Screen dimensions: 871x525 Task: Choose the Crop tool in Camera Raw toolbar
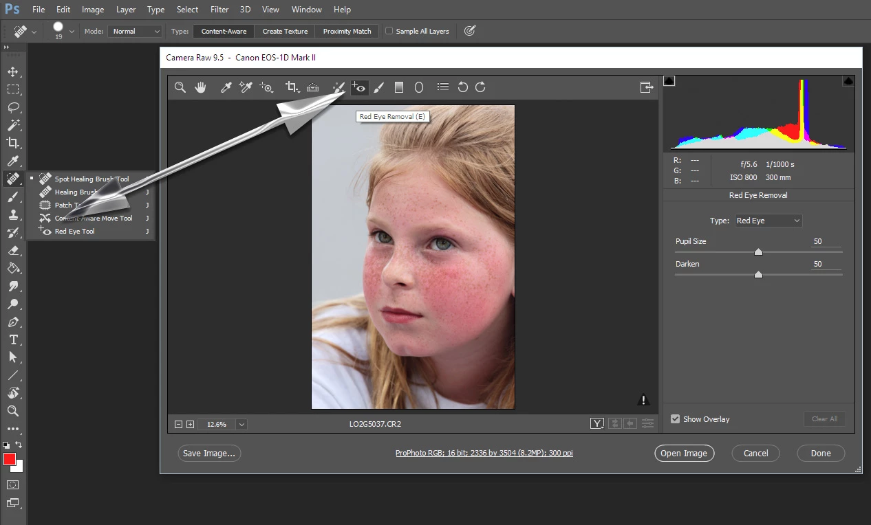[292, 87]
